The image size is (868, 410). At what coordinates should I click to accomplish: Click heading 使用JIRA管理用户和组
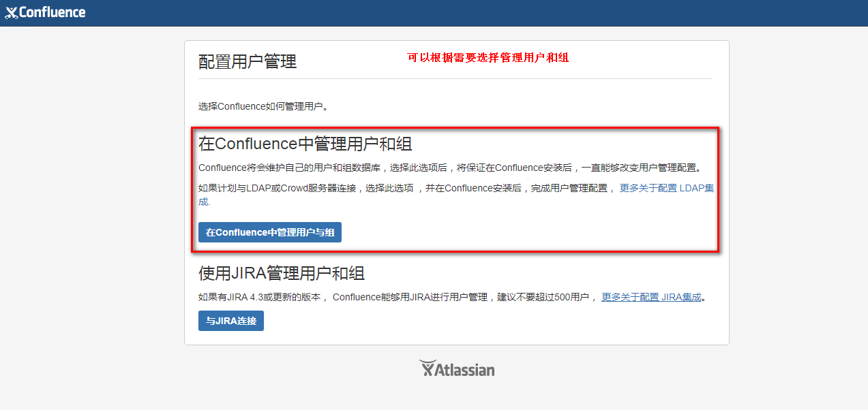tap(282, 274)
